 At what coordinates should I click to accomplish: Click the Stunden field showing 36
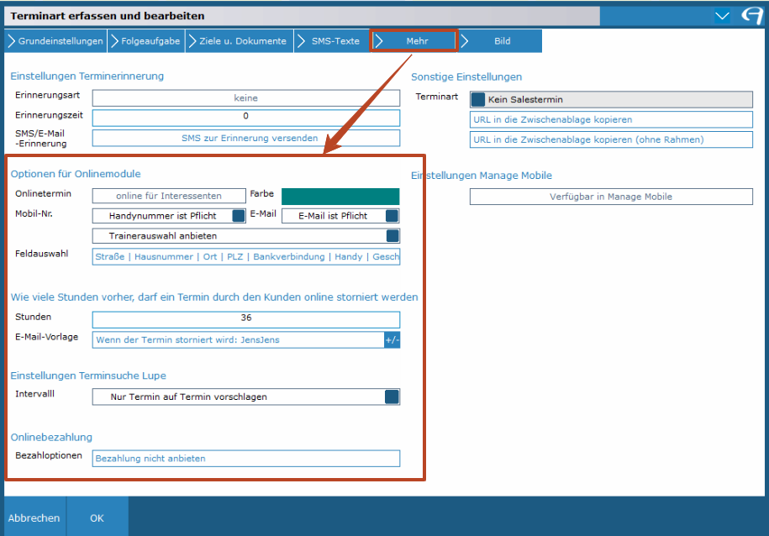coord(245,318)
